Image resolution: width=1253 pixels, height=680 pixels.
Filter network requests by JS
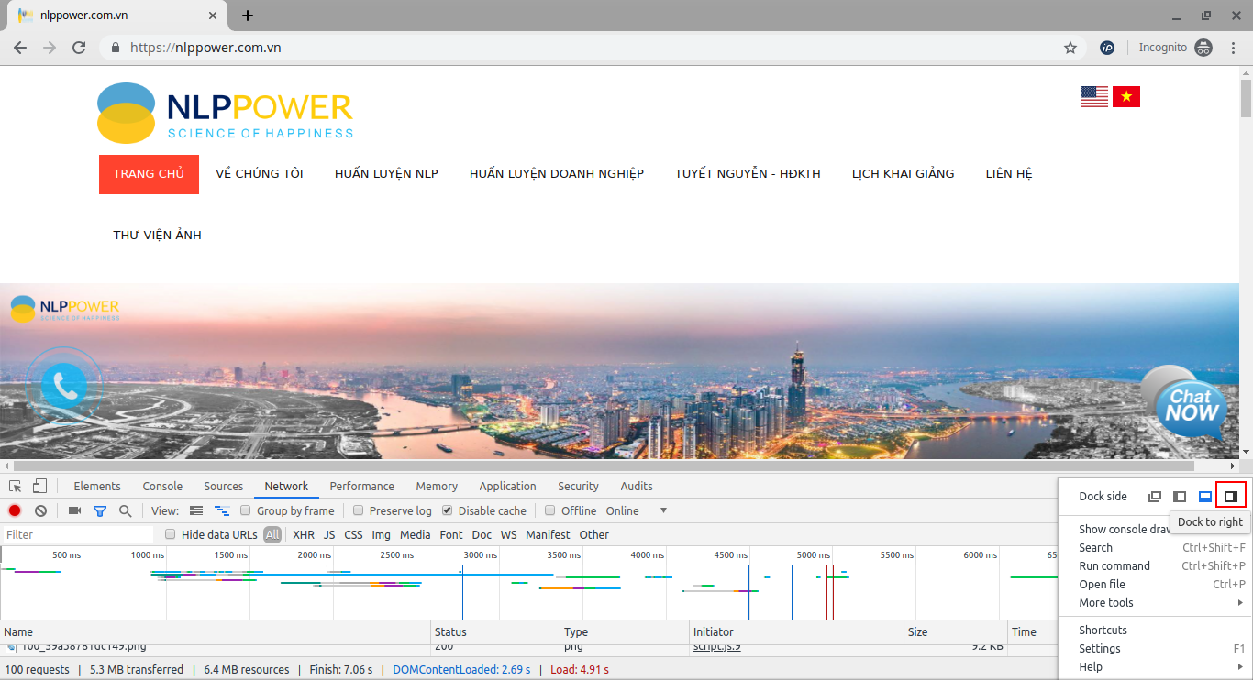tap(329, 534)
